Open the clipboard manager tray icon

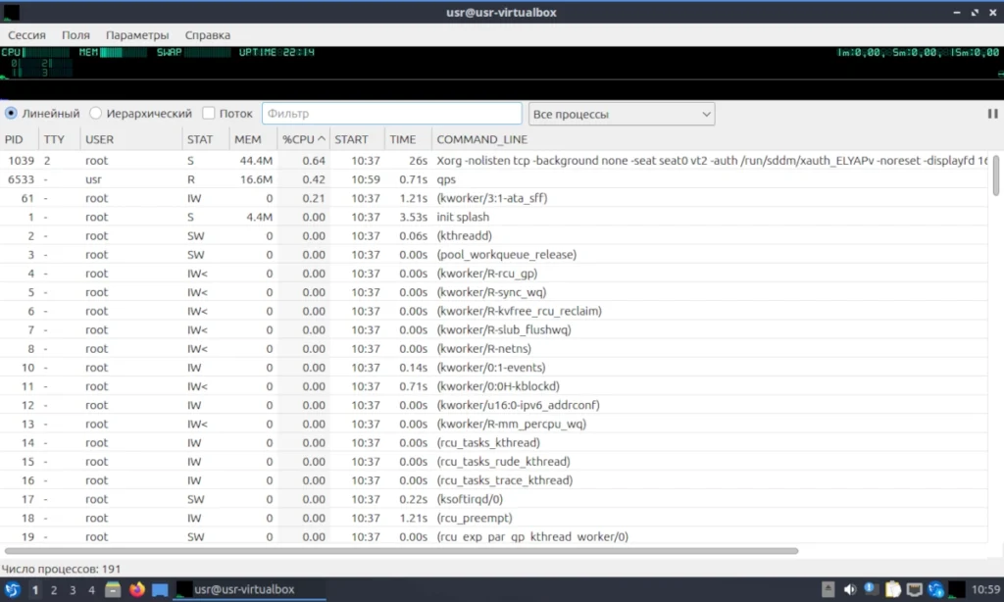coord(893,589)
